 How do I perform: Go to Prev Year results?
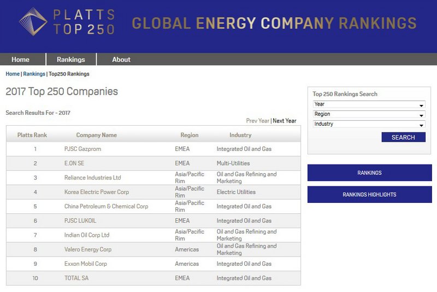(x=257, y=121)
